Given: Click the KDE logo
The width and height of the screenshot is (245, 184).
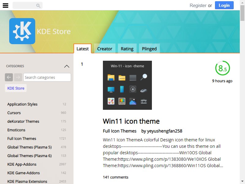Looking at the screenshot, I should click(22, 31).
